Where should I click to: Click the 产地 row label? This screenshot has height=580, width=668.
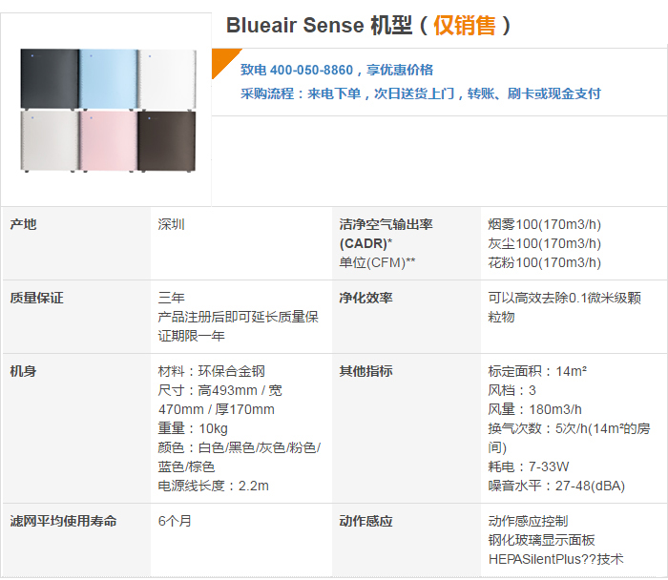coord(24,224)
